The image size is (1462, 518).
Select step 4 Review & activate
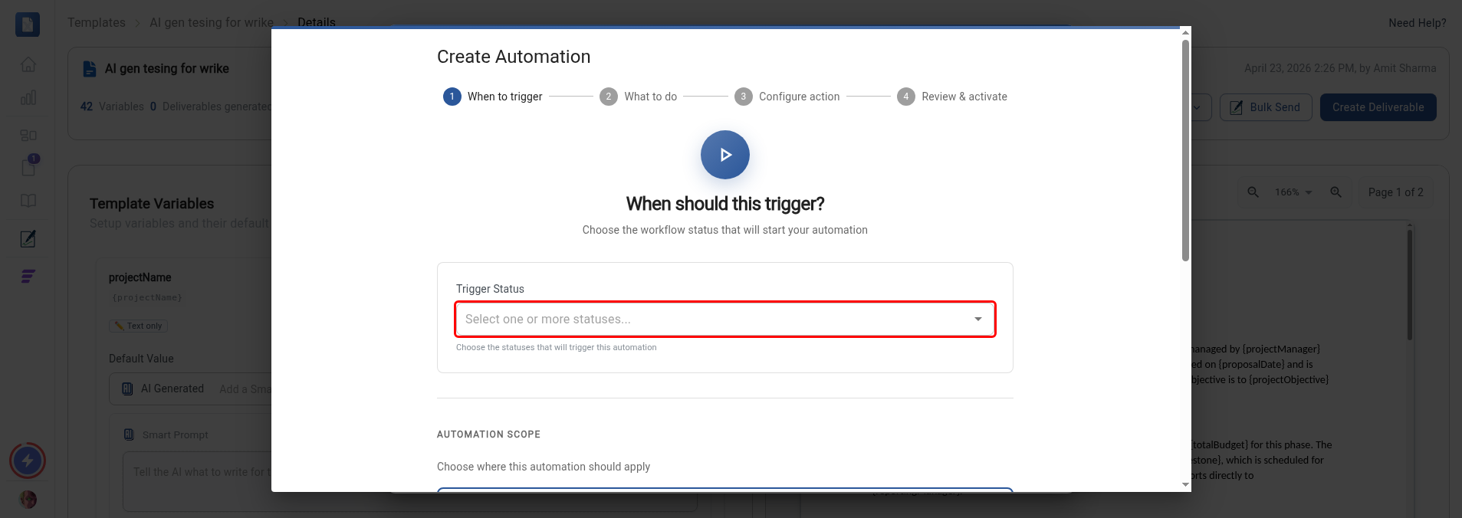[952, 97]
